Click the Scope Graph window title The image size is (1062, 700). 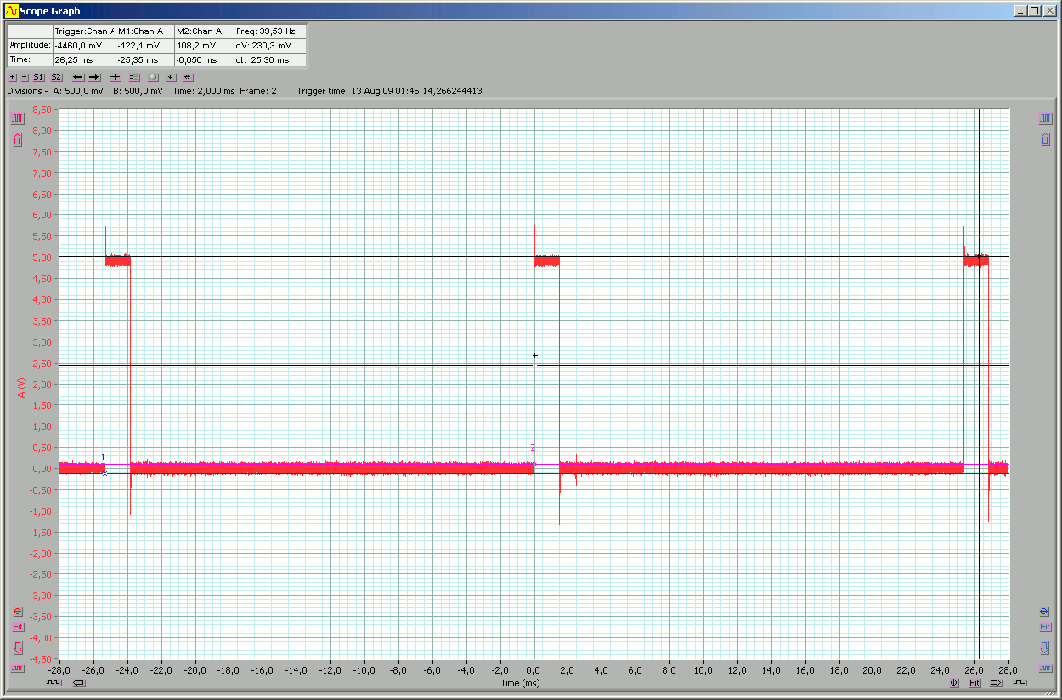click(x=51, y=11)
